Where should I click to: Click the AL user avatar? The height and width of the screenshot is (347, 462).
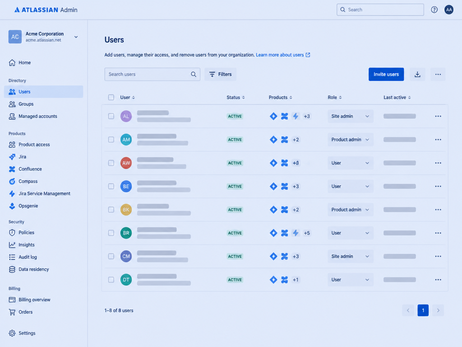[126, 116]
